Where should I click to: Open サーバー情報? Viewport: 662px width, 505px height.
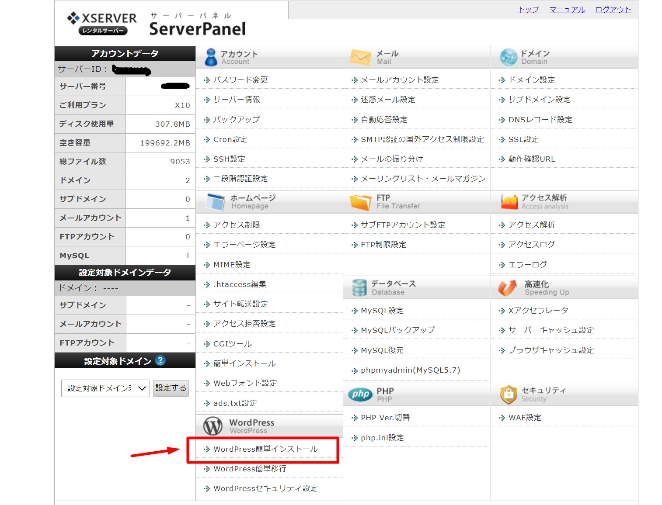237,100
